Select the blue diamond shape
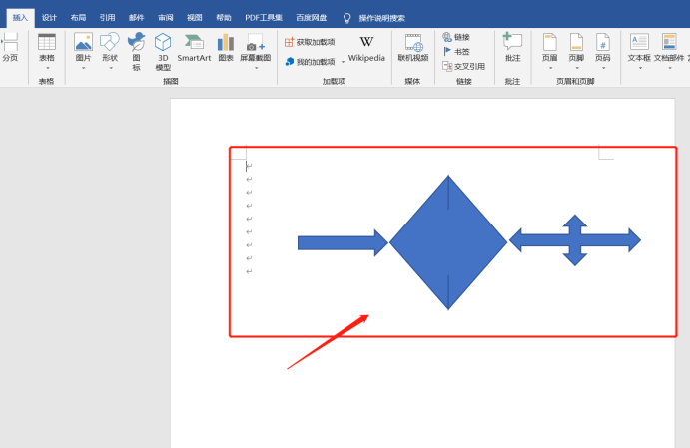The image size is (690, 448). tap(448, 242)
